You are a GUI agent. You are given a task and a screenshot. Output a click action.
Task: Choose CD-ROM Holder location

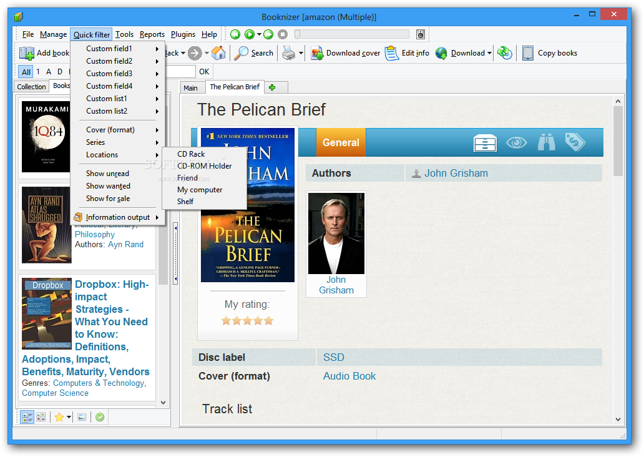204,166
